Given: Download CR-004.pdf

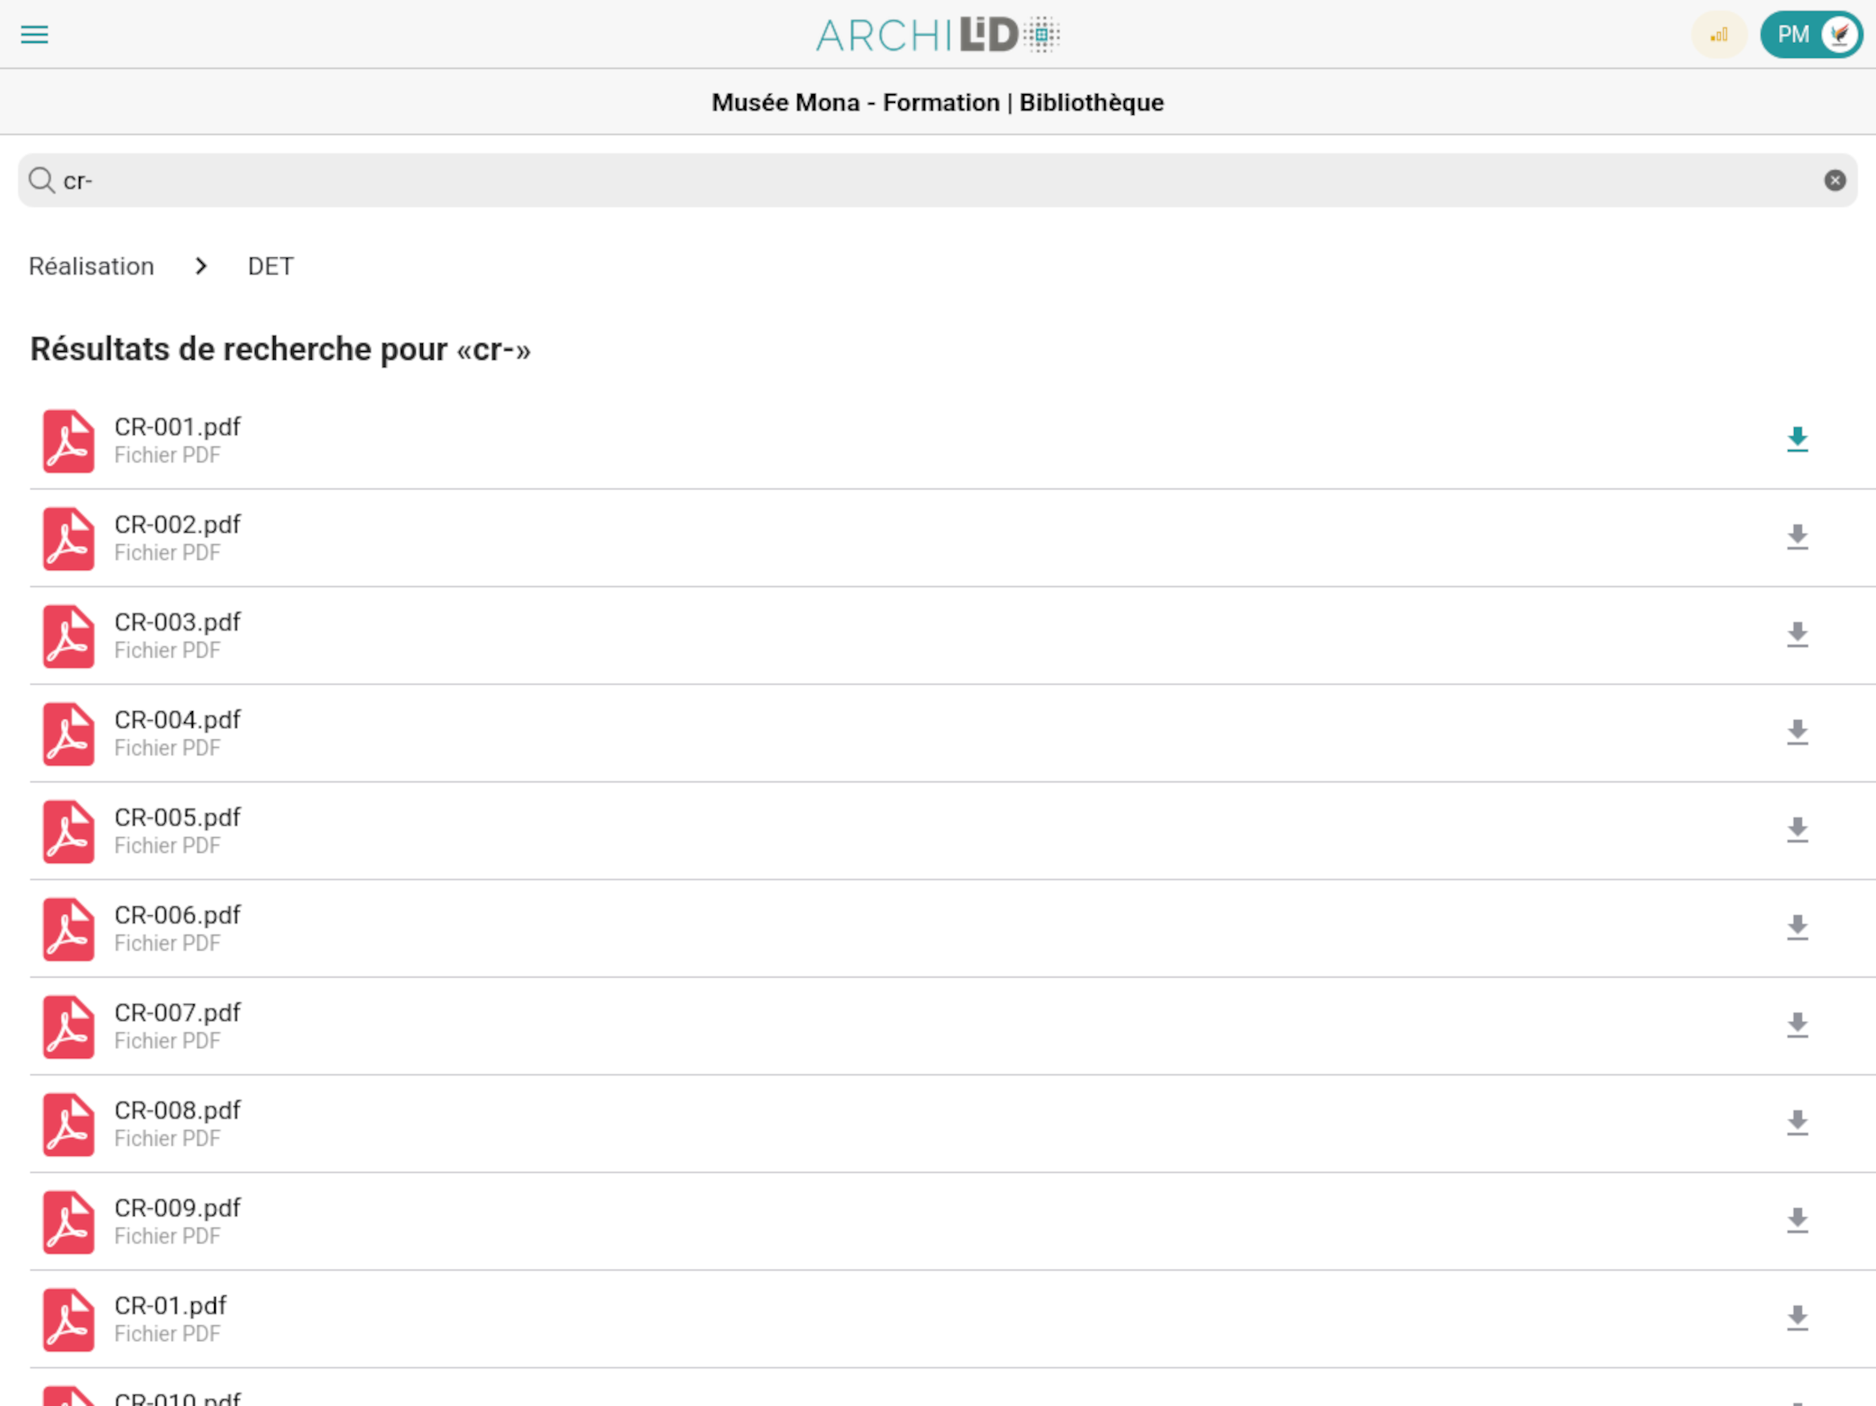Looking at the screenshot, I should (x=1797, y=732).
